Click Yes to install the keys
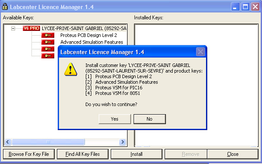Image resolution: width=262 pixels, height=164 pixels. tap(115, 119)
